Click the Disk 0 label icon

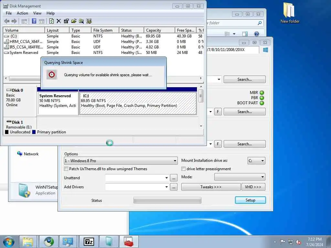pyautogui.click(x=9, y=90)
